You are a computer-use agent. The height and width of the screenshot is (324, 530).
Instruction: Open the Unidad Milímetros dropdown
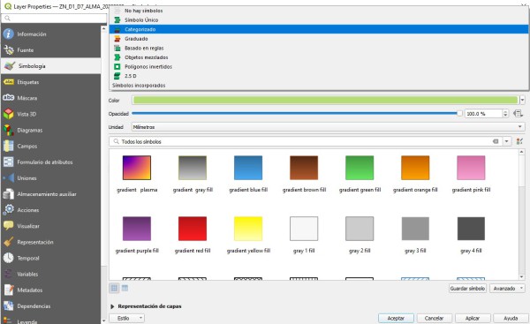[328, 127]
